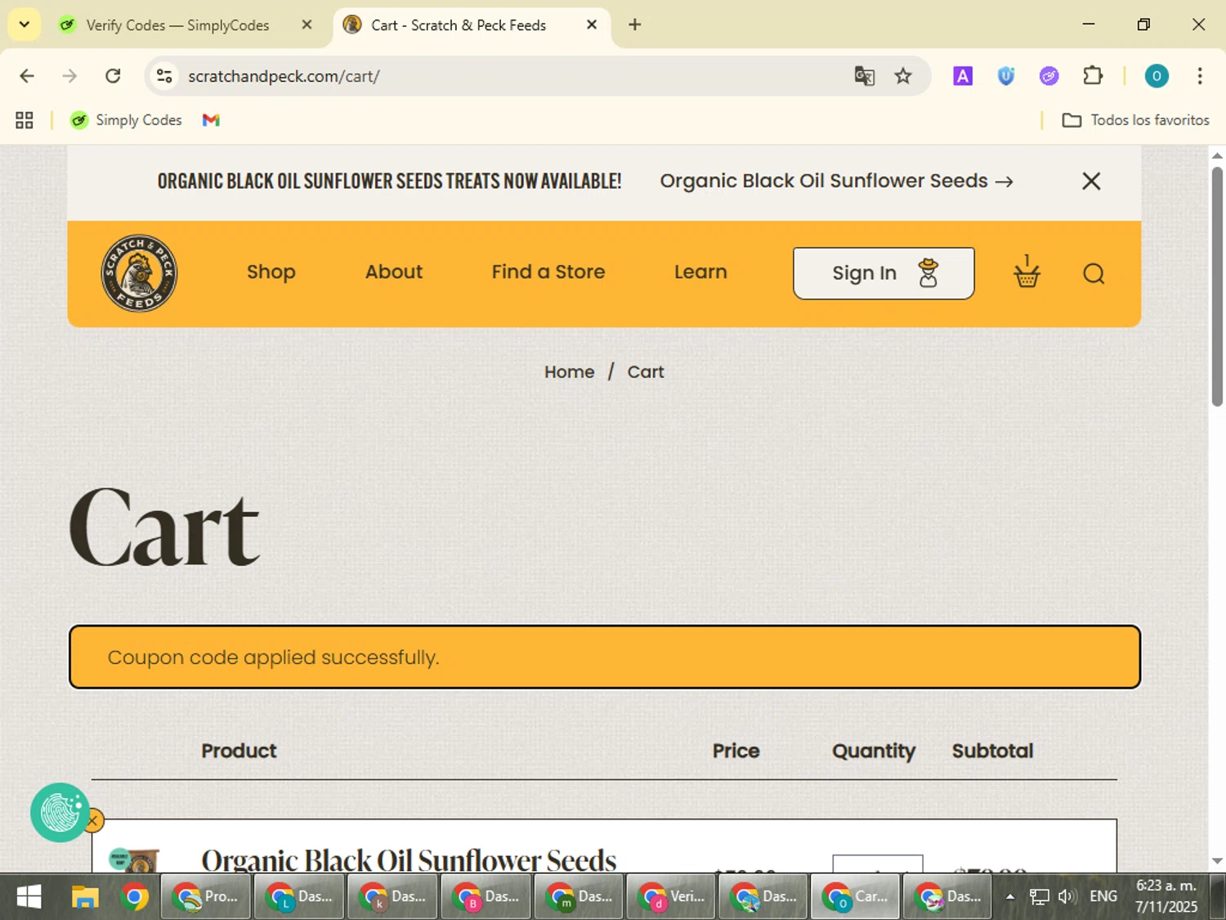
Task: Open the Chrome taskbar icon
Action: click(134, 897)
